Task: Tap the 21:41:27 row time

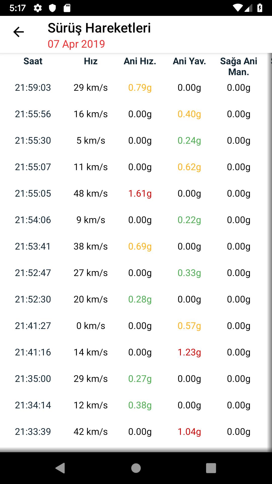Action: [x=33, y=326]
